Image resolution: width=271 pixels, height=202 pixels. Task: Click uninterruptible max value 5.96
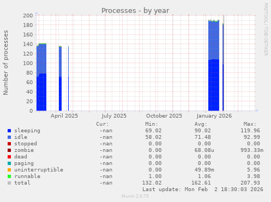254,170
